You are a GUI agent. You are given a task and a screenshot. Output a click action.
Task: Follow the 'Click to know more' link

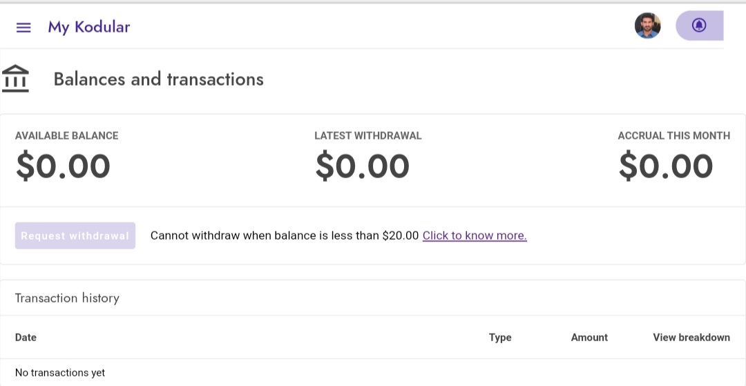pyautogui.click(x=475, y=235)
